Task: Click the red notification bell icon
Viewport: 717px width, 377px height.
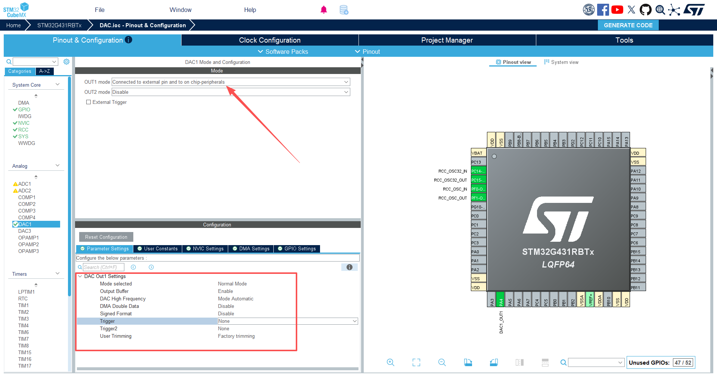Action: tap(324, 10)
